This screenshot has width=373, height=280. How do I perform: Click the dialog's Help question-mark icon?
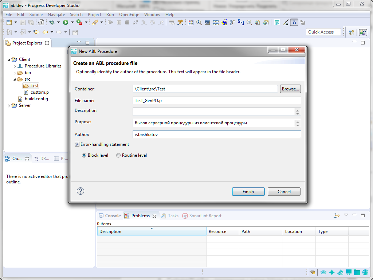tap(81, 191)
